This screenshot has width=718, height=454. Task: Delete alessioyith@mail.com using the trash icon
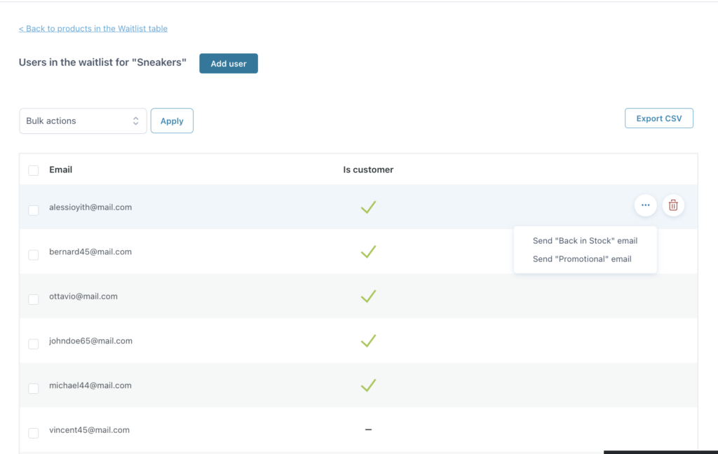click(673, 205)
